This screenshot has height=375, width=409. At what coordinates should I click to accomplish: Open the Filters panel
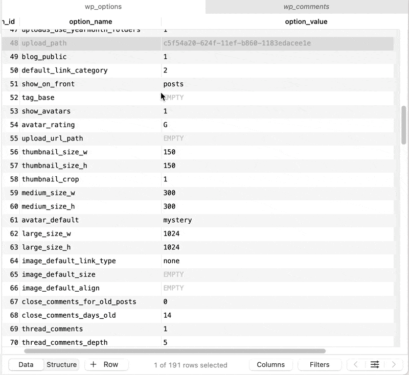[x=319, y=364]
